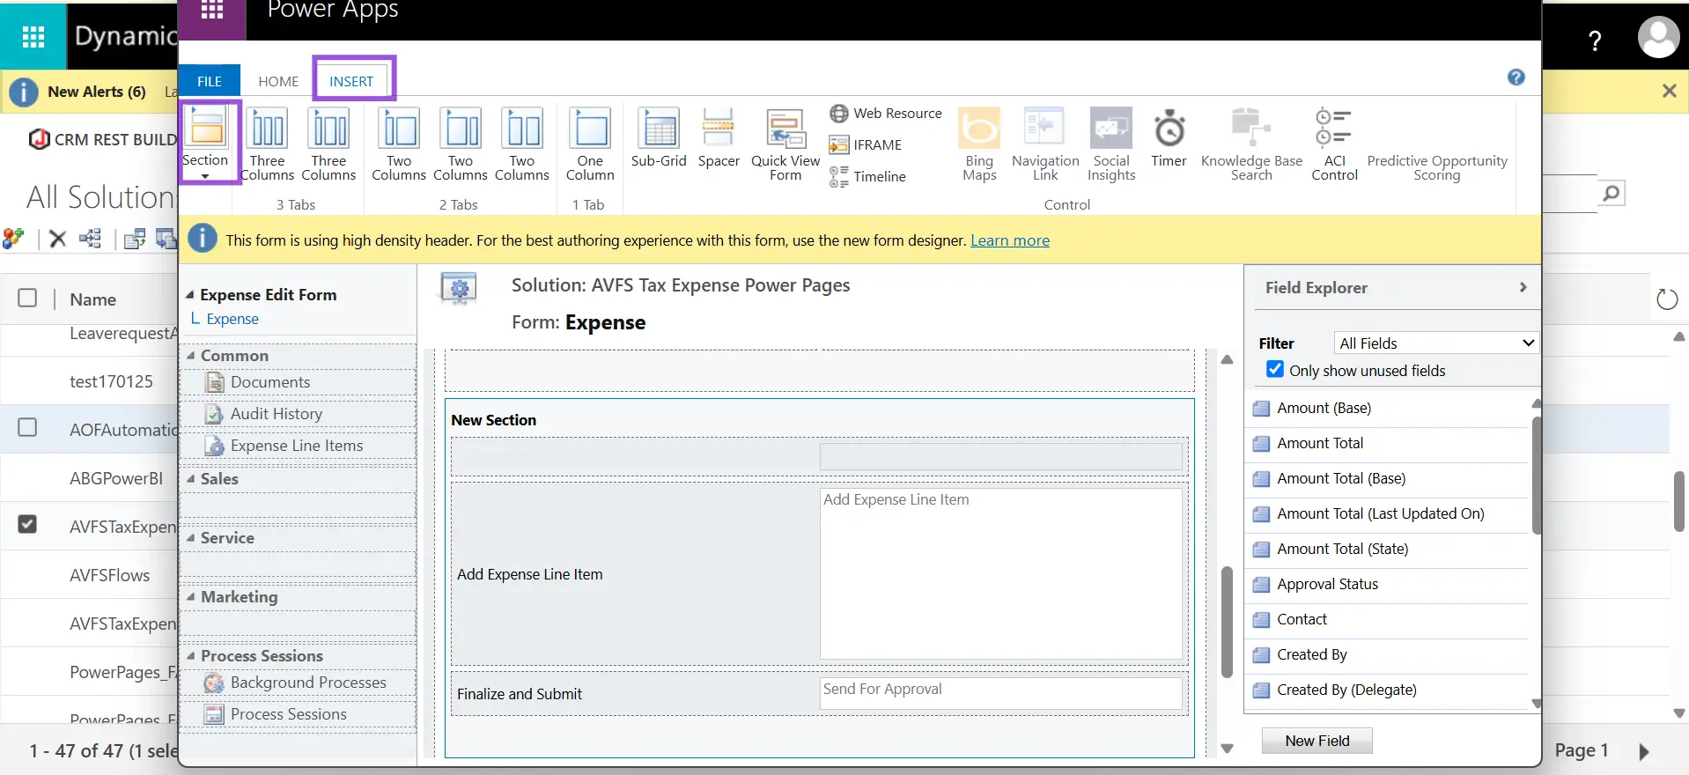Switch to the HOME ribbon tab
The width and height of the screenshot is (1689, 775).
[x=278, y=81]
